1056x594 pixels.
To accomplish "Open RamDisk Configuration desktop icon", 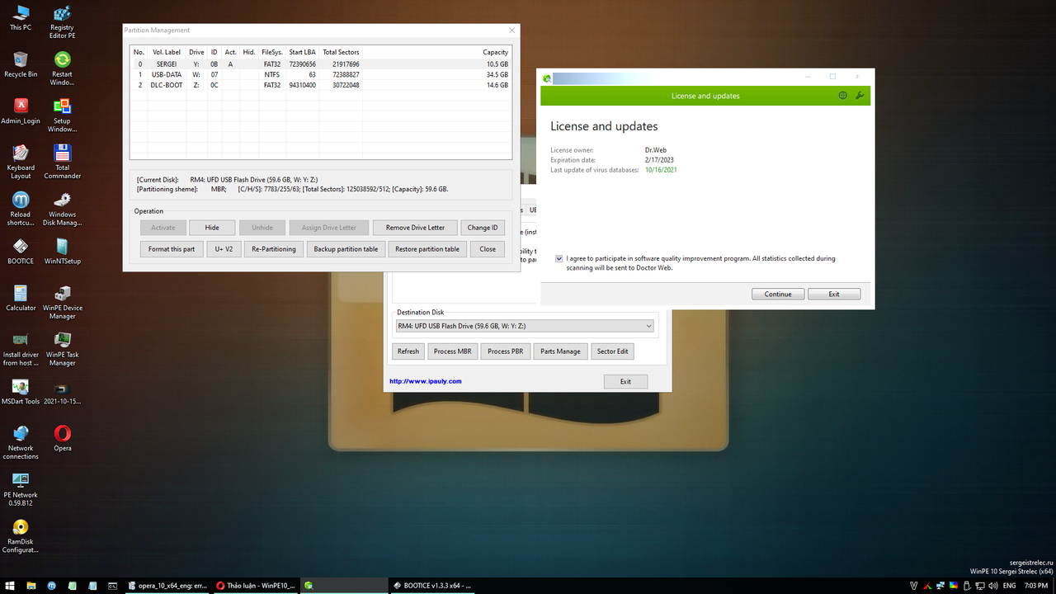I will (x=21, y=537).
